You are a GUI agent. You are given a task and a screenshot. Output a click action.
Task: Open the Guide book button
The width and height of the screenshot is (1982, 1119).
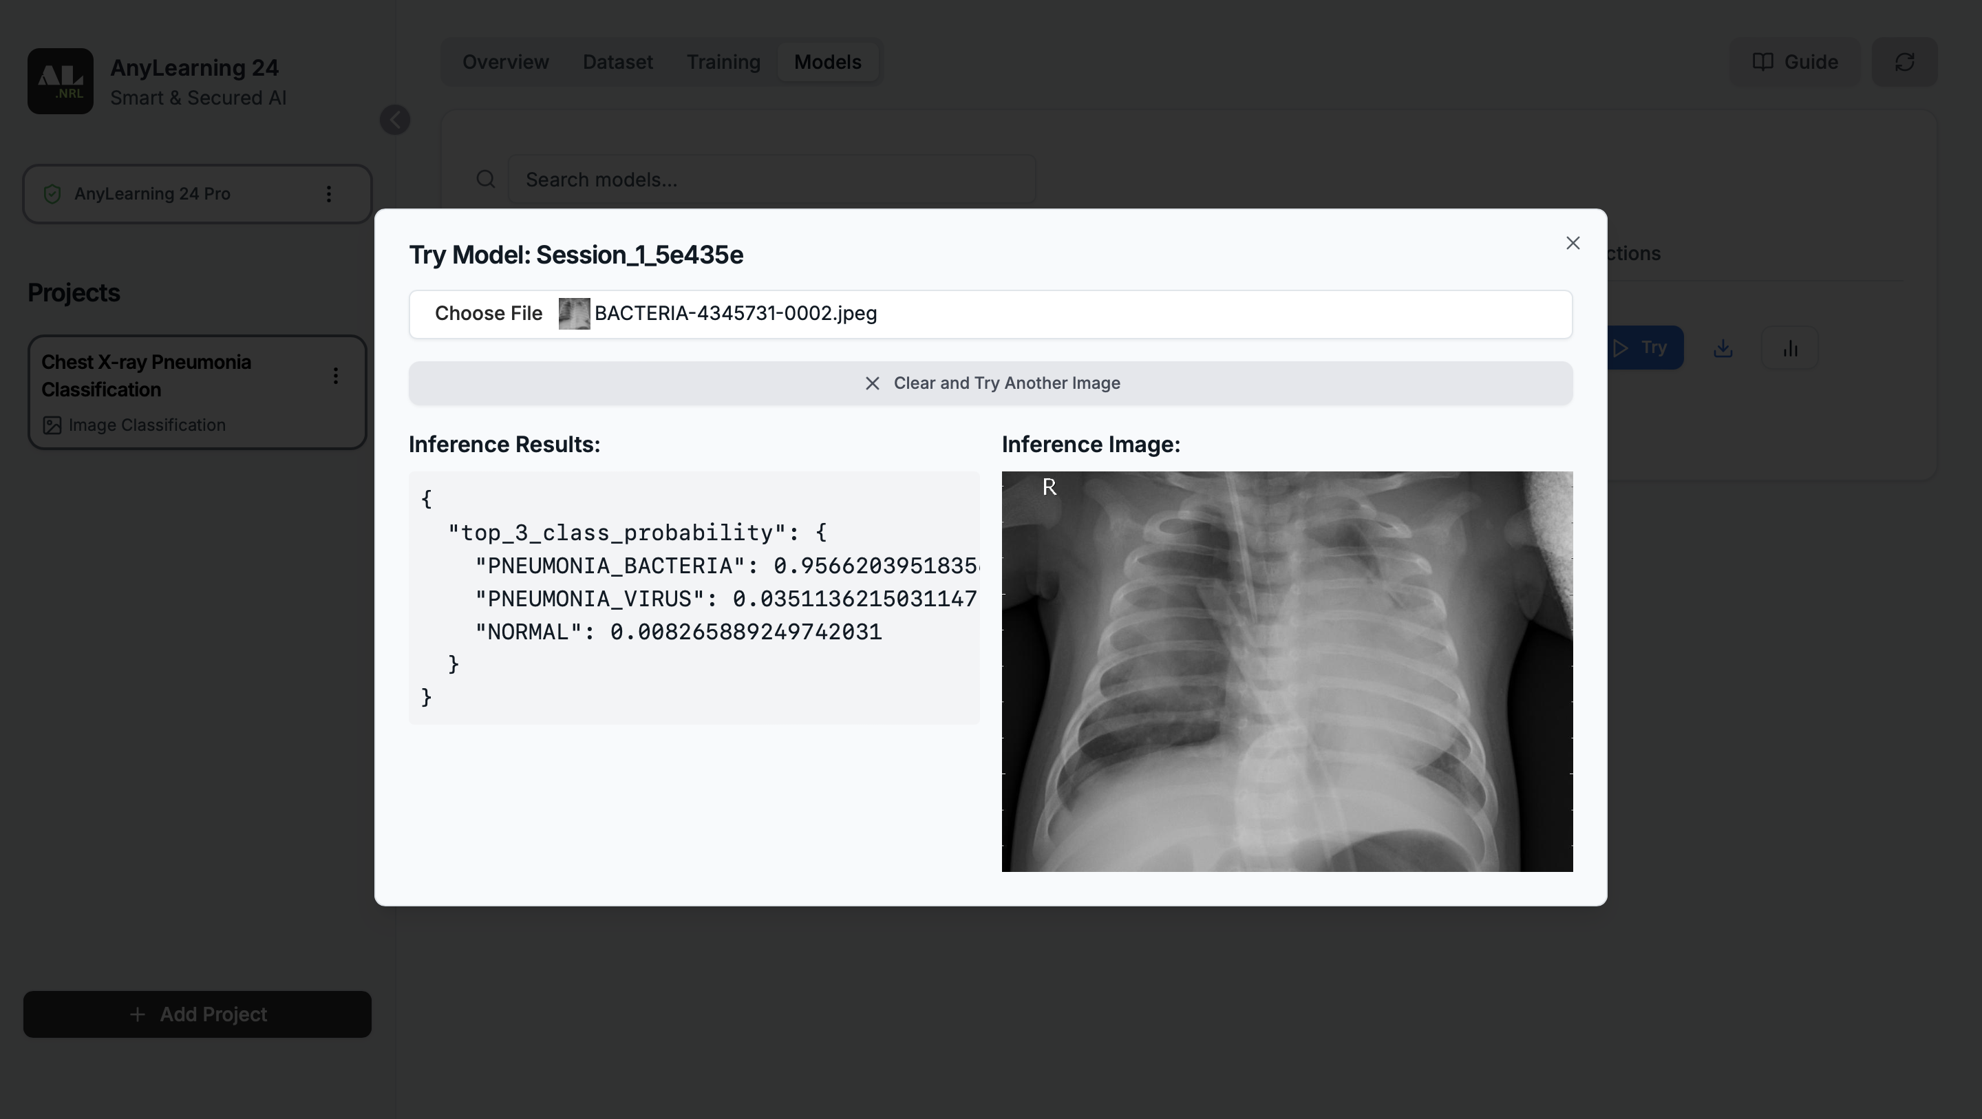[1794, 61]
